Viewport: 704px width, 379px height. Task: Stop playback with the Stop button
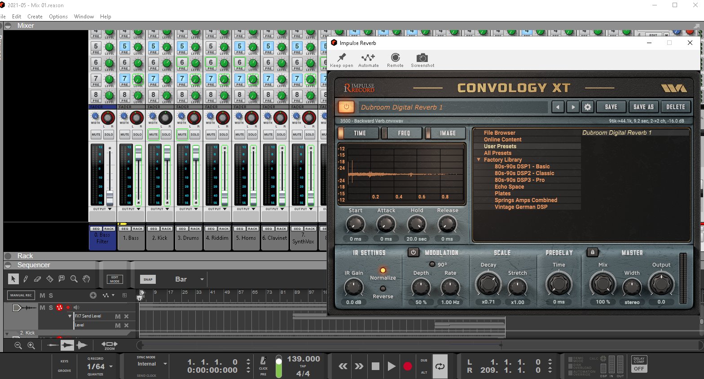point(375,366)
